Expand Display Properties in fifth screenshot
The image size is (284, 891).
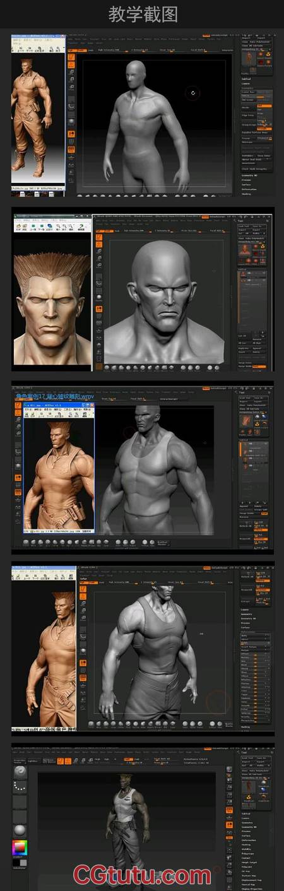pos(252,889)
